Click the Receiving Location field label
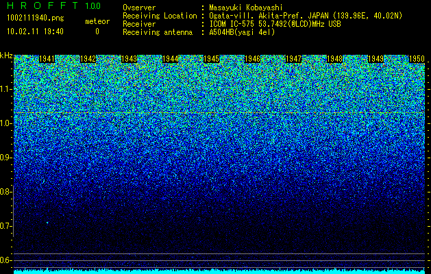431x274 pixels. pyautogui.click(x=160, y=16)
